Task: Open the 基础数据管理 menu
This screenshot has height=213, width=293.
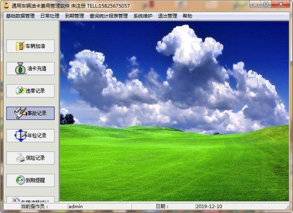Action: (x=20, y=16)
